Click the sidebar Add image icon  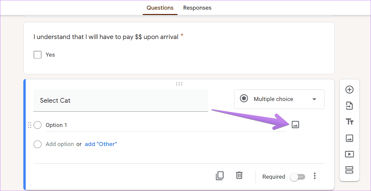pyautogui.click(x=350, y=138)
